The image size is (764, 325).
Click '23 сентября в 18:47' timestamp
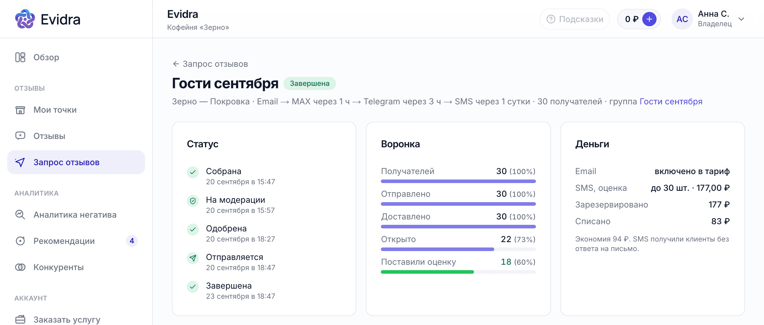[241, 296]
